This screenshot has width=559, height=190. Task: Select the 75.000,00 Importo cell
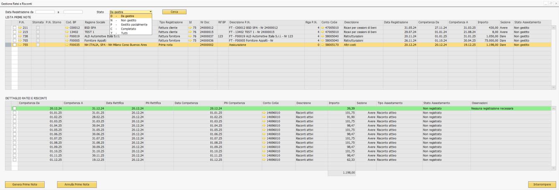(488, 40)
